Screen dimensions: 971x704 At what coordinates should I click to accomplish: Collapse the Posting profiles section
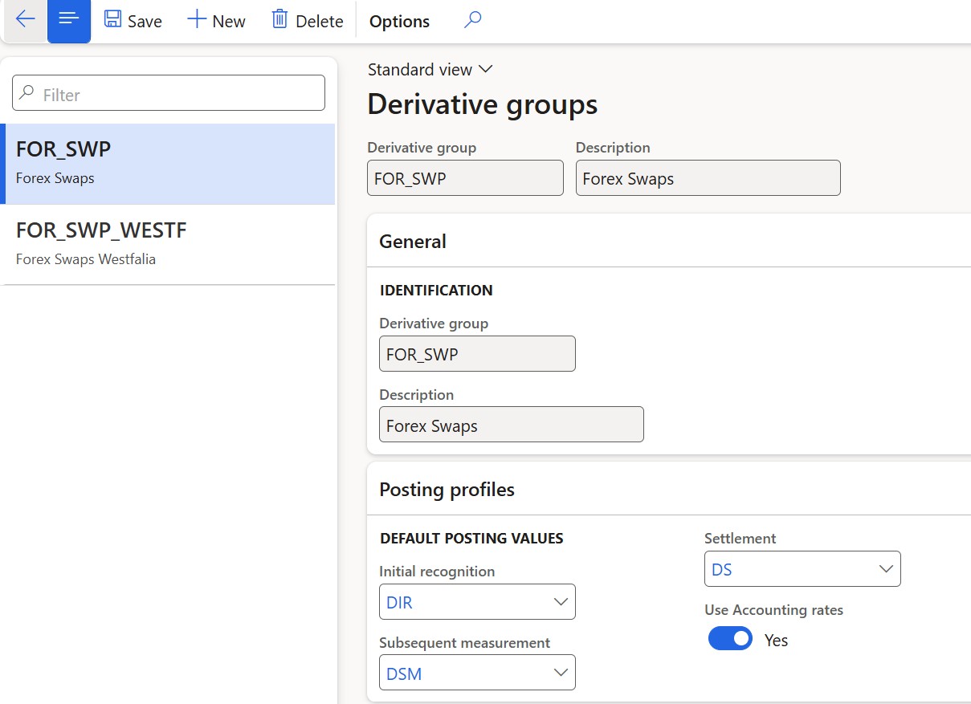coord(668,489)
